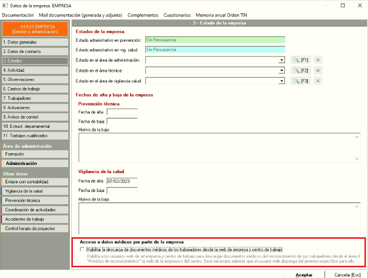
Task: Clear the área técnica state with X
Action: [x=318, y=70]
